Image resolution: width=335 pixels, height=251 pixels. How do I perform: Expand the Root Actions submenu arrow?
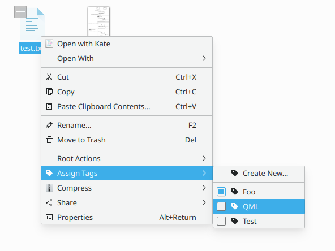point(204,158)
